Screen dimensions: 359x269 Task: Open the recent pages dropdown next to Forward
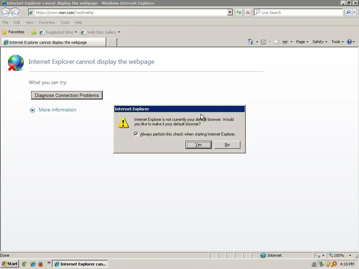(23, 13)
